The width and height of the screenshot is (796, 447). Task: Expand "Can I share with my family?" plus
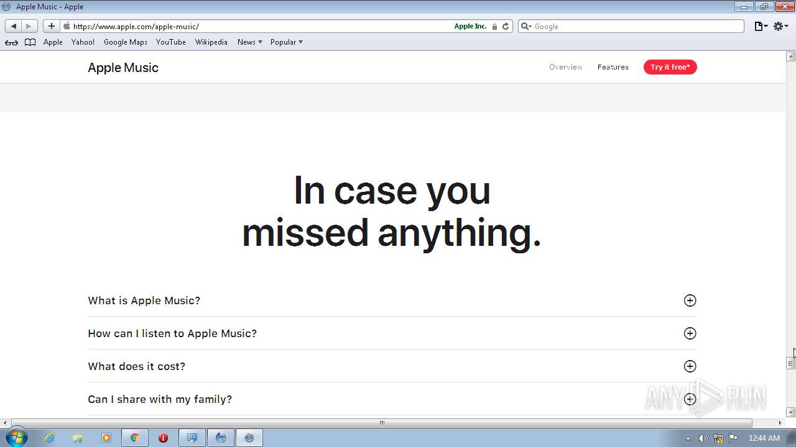tap(690, 399)
